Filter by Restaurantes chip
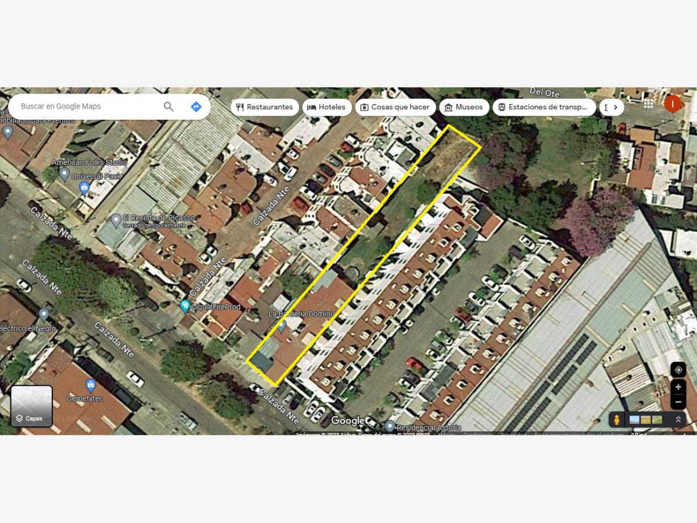This screenshot has height=523, width=697. 265,107
